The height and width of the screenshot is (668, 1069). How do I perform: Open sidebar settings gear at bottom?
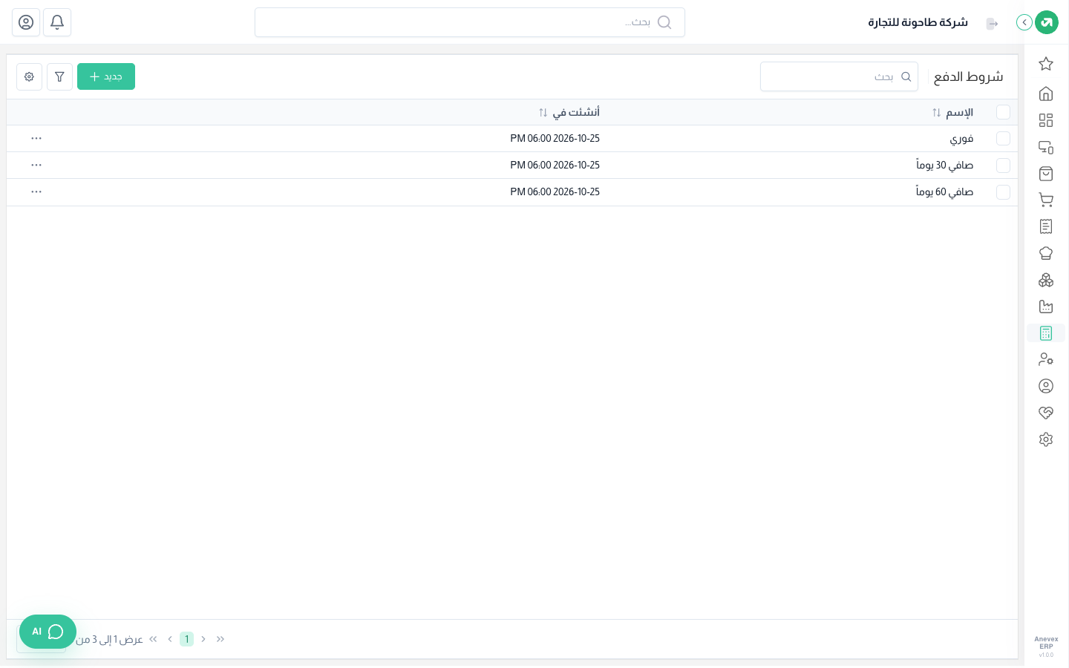pos(1046,439)
